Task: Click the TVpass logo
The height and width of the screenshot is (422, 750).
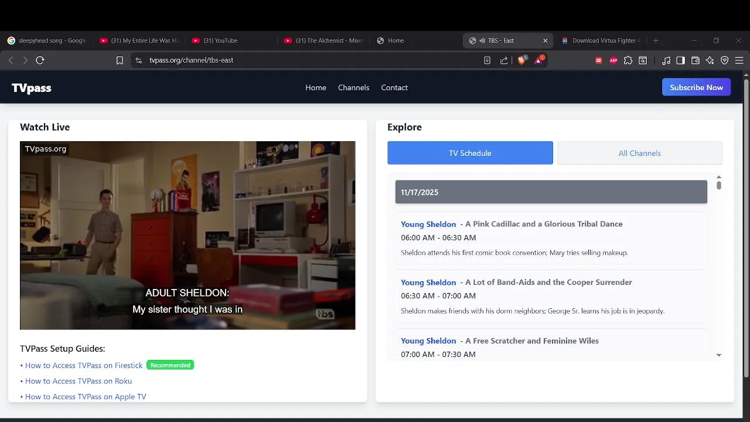Action: (x=32, y=88)
